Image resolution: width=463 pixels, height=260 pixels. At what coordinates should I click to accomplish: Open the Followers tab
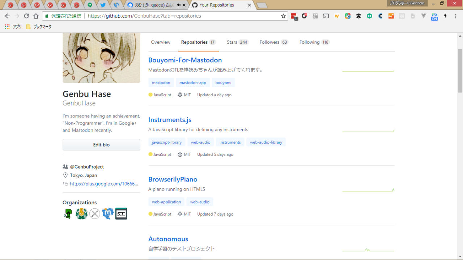pos(273,42)
